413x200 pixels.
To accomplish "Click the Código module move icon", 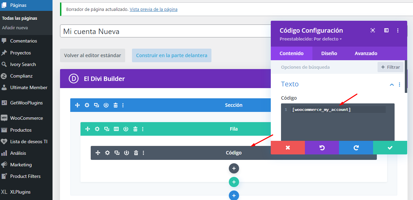I will (98, 153).
